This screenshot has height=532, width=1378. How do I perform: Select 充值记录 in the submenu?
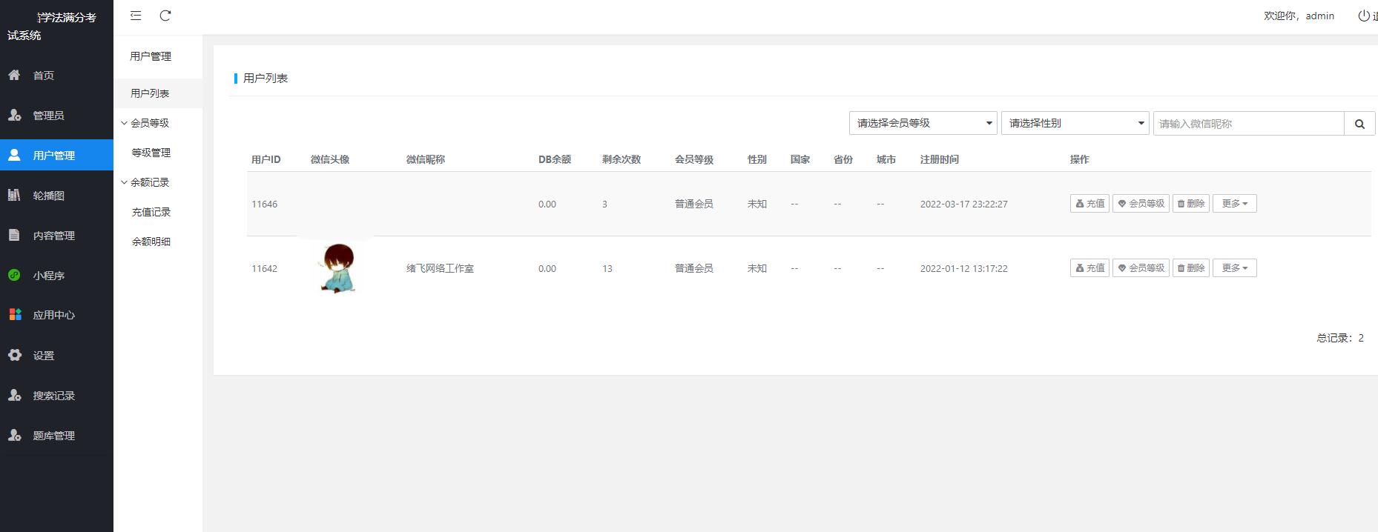[151, 212]
